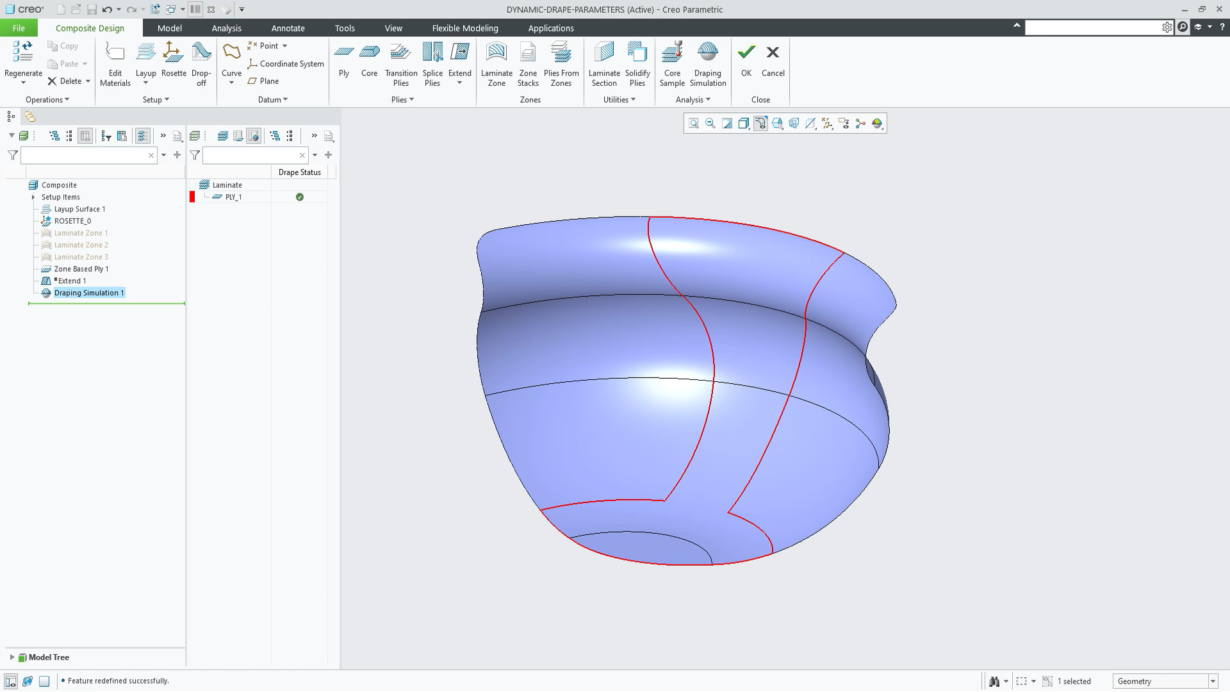Click Edit Materials
The image size is (1230, 692).
coord(115,64)
